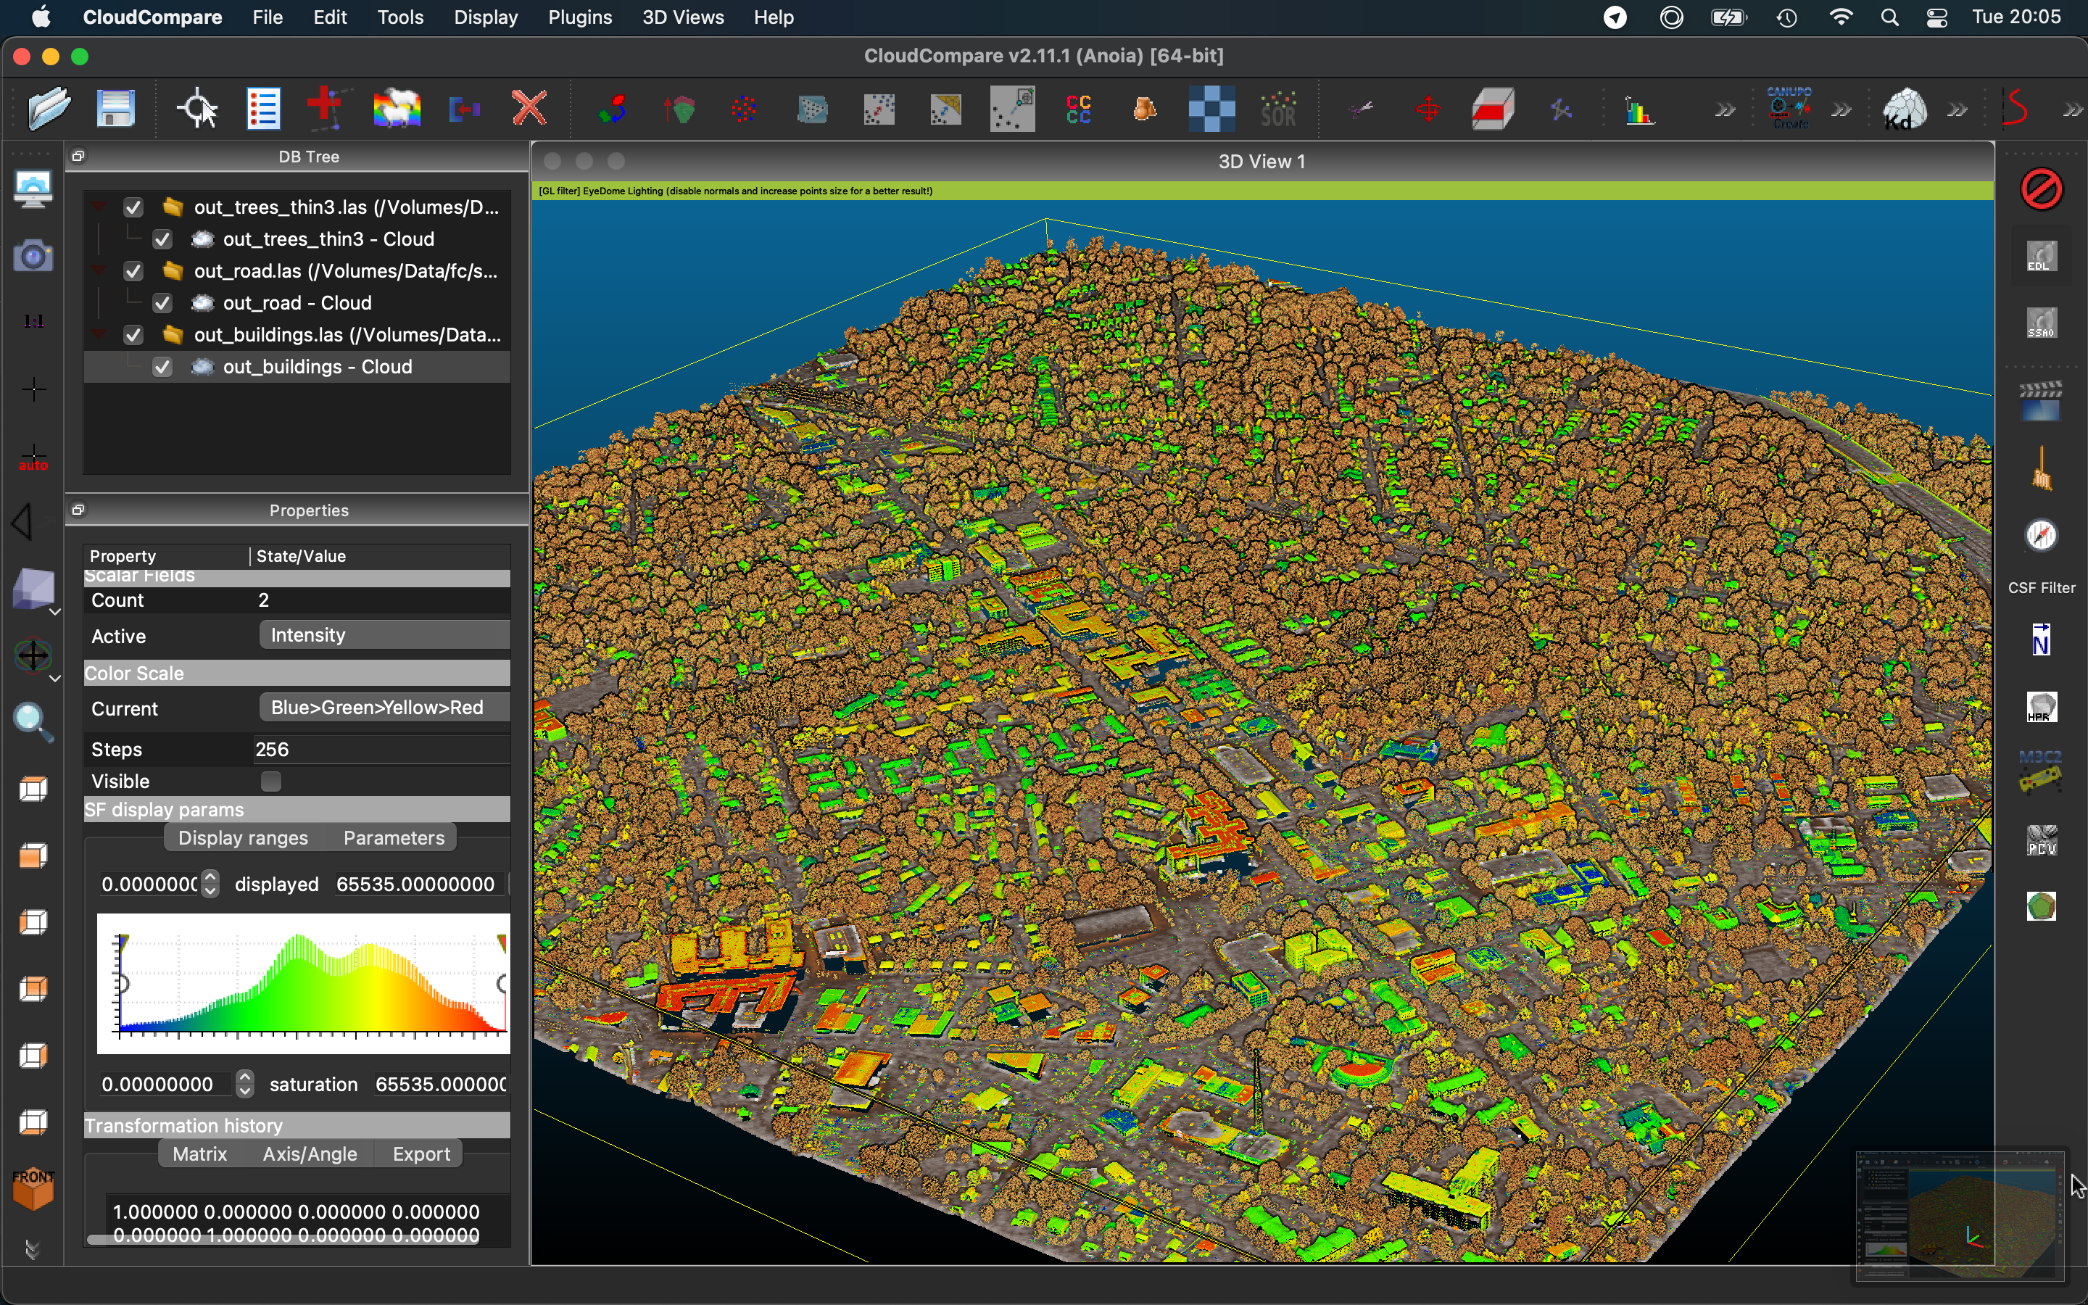Click the Save floppy disk icon
This screenshot has width=2088, height=1305.
coord(117,109)
